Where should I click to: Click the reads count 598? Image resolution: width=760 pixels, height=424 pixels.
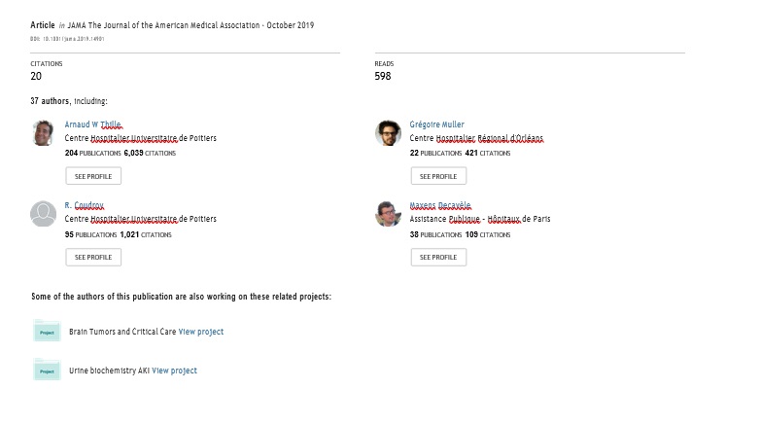click(382, 76)
